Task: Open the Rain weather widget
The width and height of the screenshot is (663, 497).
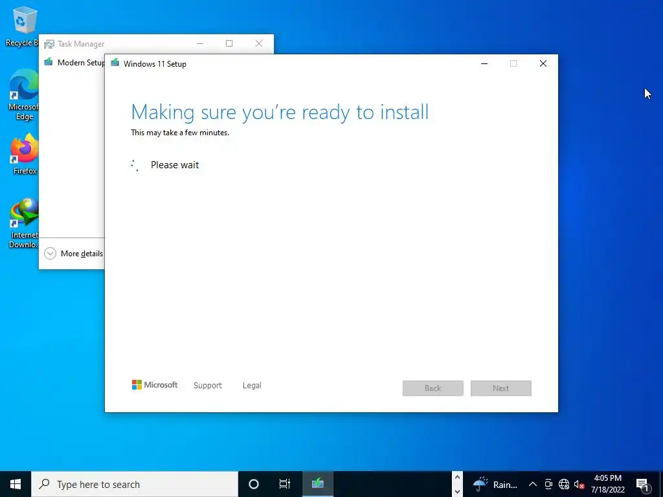Action: [x=495, y=484]
